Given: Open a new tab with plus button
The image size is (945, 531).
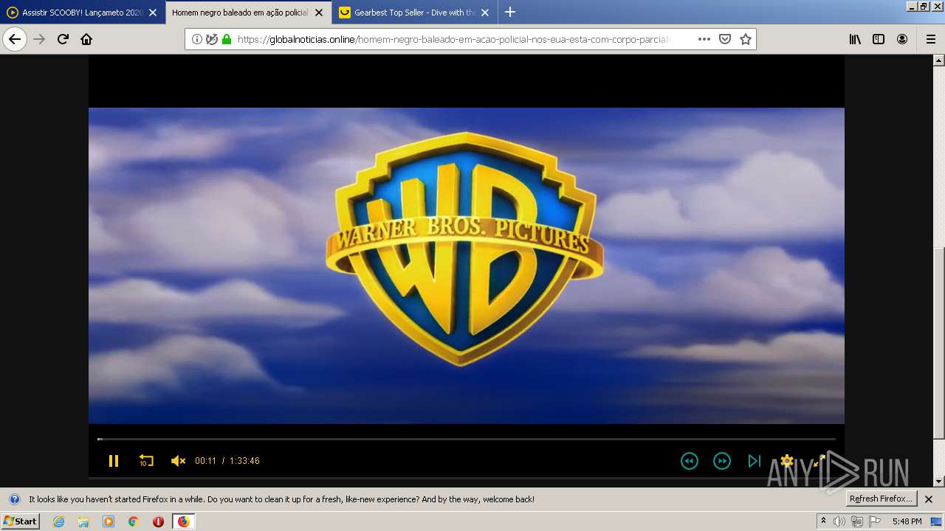Looking at the screenshot, I should pos(510,12).
